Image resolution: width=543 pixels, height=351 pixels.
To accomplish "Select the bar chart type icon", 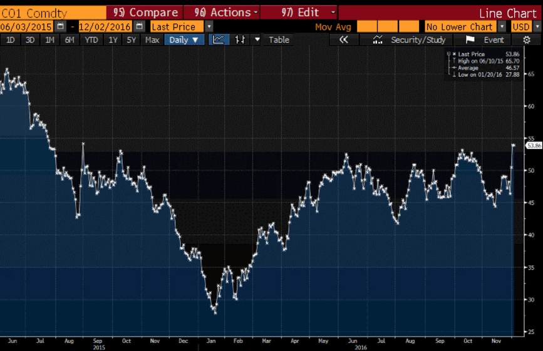I will pos(240,39).
